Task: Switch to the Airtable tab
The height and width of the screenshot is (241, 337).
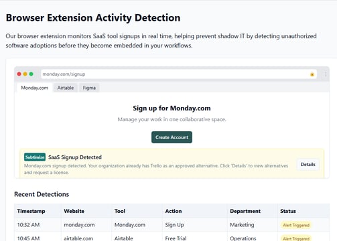Action: point(66,88)
